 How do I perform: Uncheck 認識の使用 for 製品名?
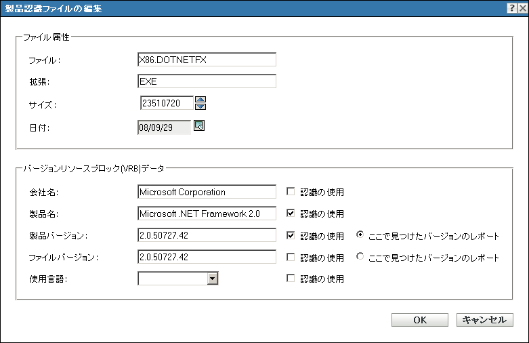pos(291,214)
